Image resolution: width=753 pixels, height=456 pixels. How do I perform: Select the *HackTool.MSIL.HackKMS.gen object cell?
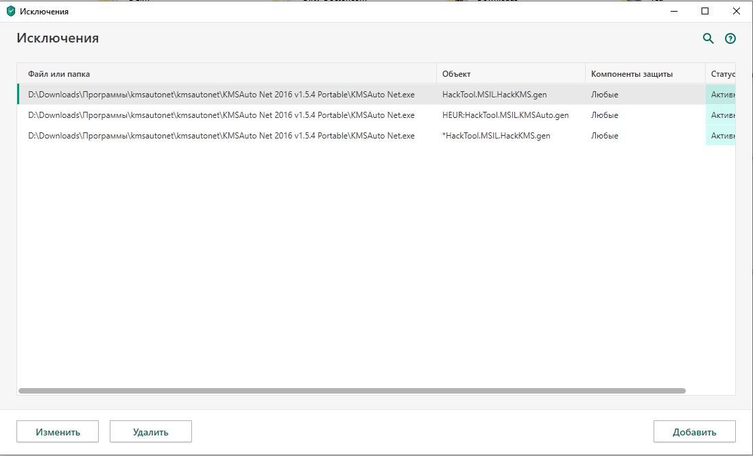coord(496,136)
